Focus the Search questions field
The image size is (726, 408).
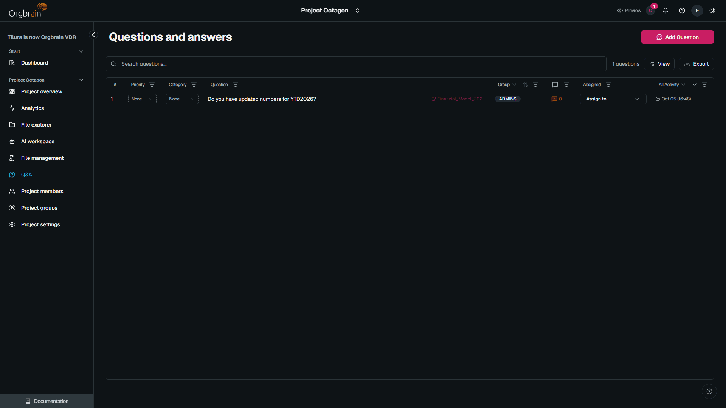356,64
